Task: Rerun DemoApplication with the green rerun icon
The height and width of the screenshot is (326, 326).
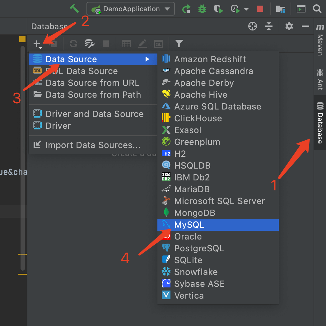Action: [x=186, y=9]
